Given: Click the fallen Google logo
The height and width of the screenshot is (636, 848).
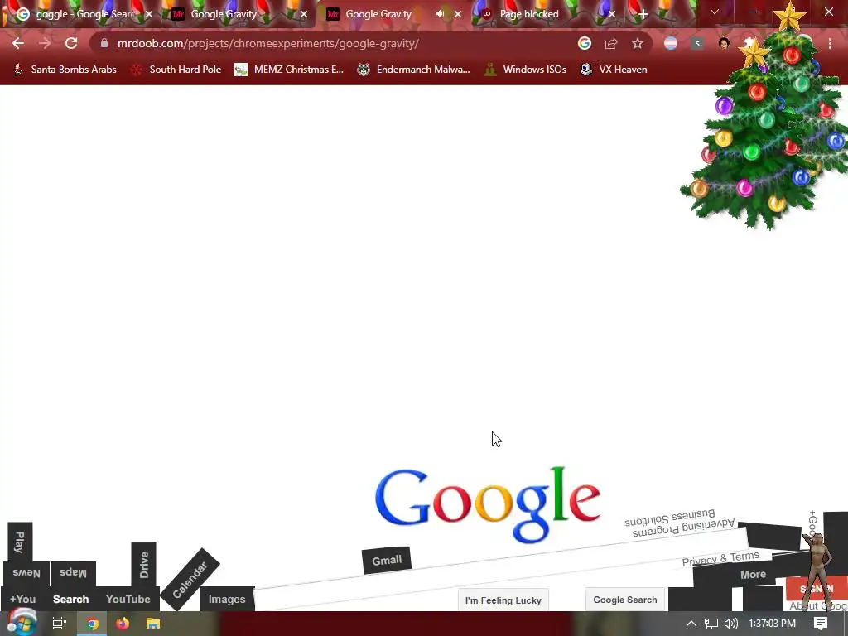Looking at the screenshot, I should (x=487, y=504).
